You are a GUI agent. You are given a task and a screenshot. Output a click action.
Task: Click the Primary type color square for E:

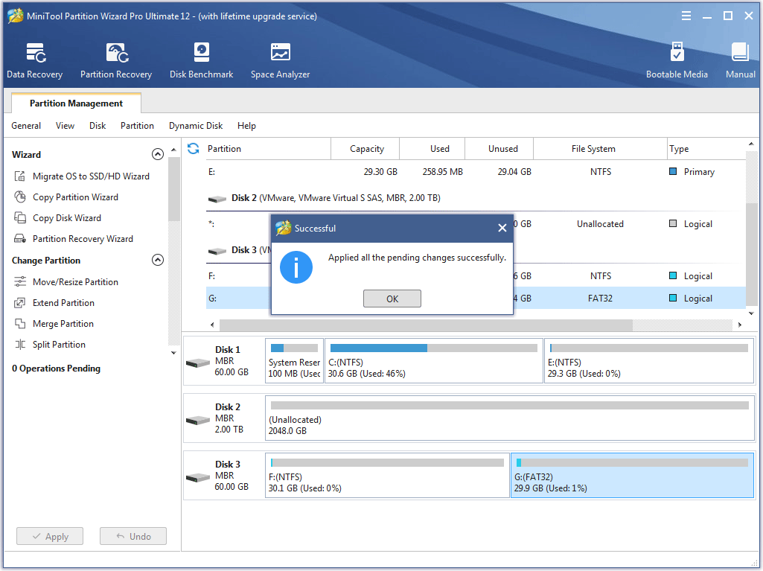coord(673,171)
